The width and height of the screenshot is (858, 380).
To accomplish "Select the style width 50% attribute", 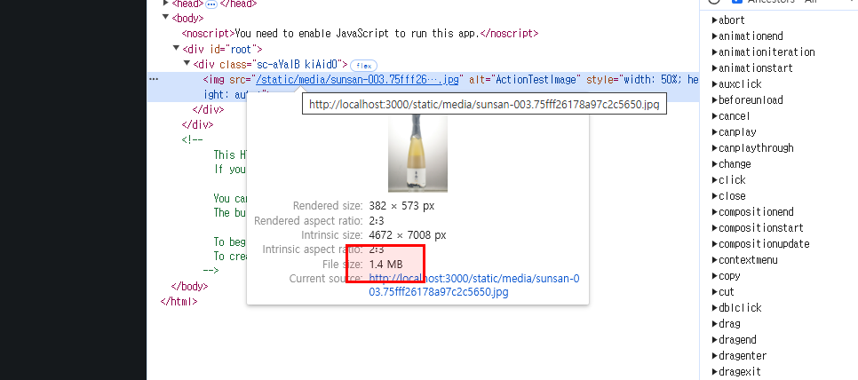I will coord(642,80).
